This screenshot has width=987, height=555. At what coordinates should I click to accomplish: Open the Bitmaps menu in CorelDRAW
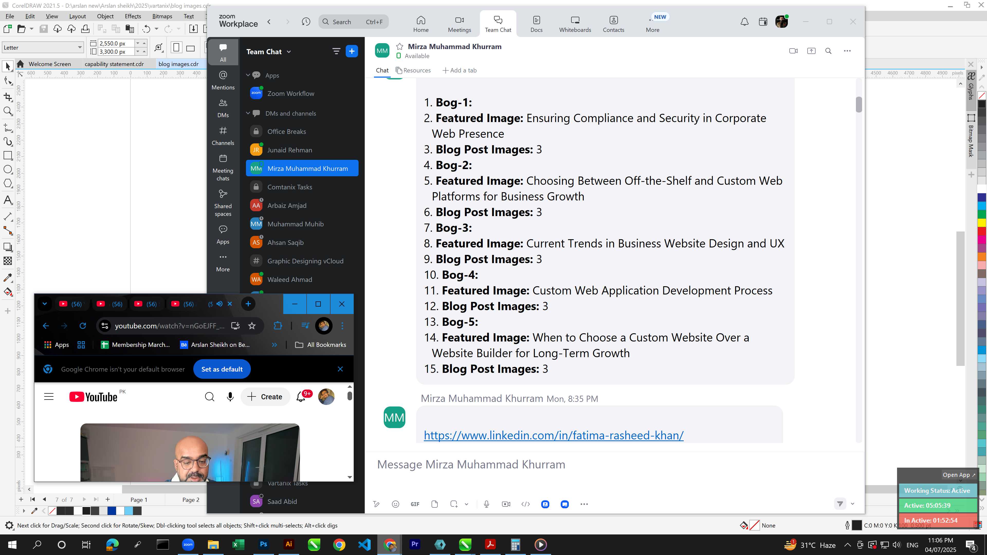point(162,16)
